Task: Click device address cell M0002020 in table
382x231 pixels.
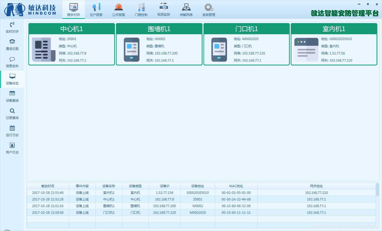Action: [198, 212]
